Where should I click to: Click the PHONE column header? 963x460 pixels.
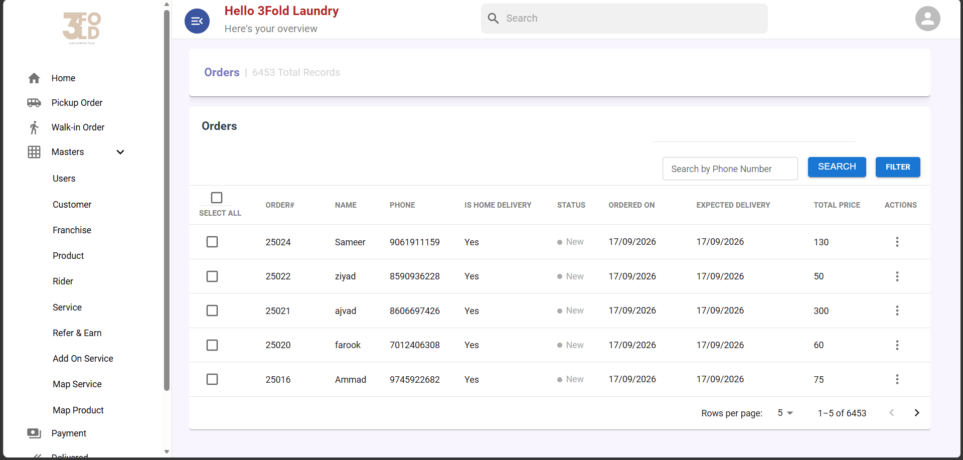coord(402,205)
